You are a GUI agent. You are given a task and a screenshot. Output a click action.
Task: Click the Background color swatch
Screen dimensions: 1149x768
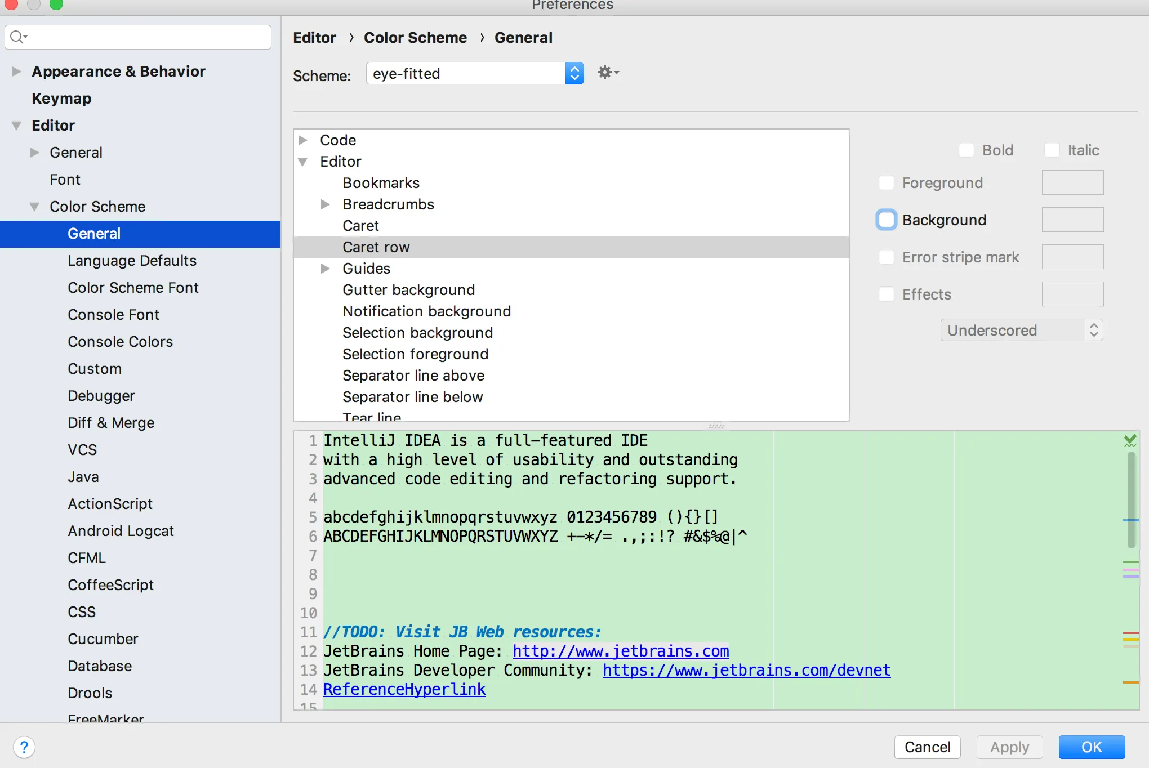point(1072,220)
